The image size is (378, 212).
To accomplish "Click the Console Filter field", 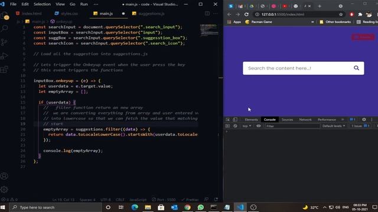I will click(293, 126).
